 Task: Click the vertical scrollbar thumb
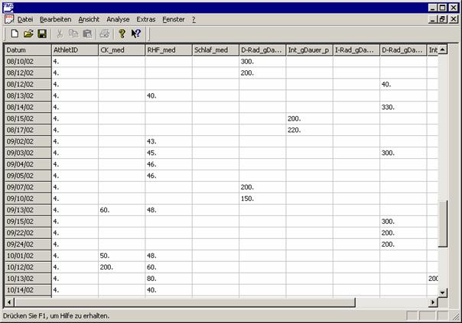[x=443, y=224]
